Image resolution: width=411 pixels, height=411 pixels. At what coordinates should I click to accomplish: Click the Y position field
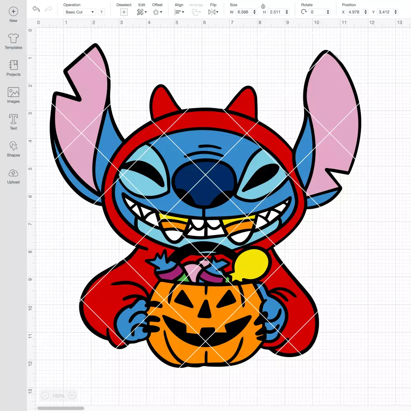click(385, 12)
